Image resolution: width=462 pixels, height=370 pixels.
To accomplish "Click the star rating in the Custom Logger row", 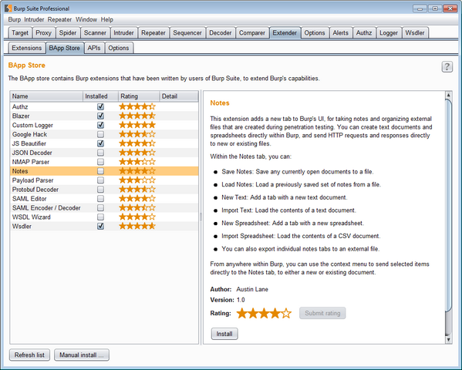I will (137, 125).
